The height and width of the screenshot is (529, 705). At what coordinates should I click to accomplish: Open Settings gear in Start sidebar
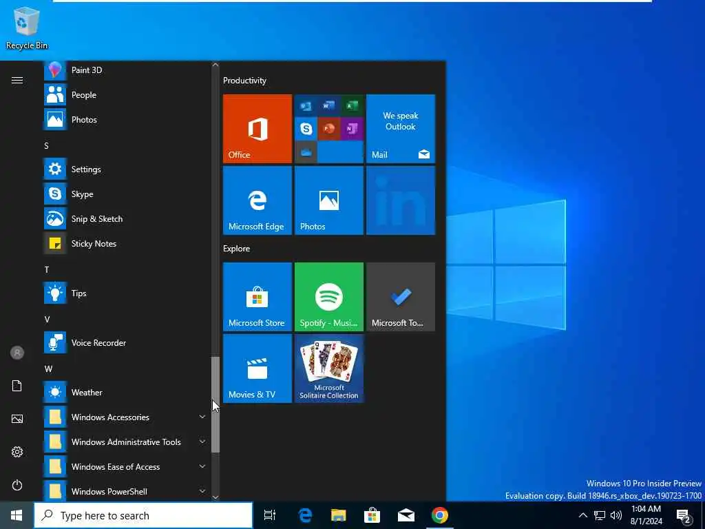click(17, 452)
